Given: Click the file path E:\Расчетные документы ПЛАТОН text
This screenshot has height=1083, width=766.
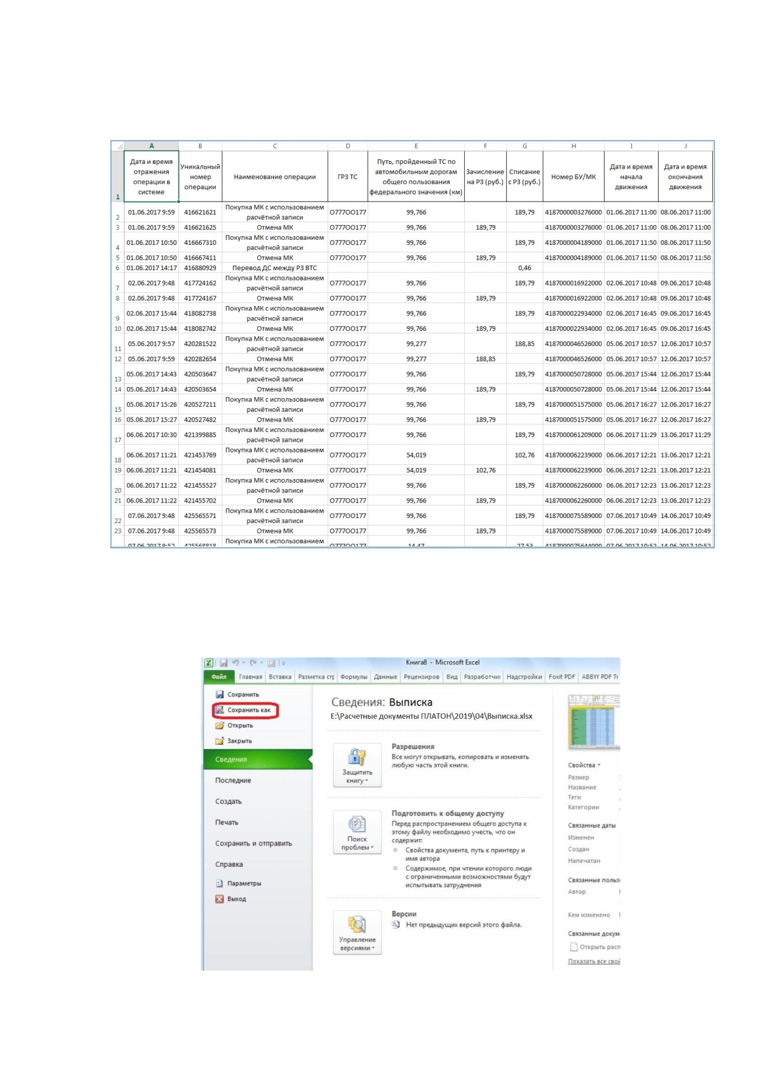Looking at the screenshot, I should pos(431,716).
